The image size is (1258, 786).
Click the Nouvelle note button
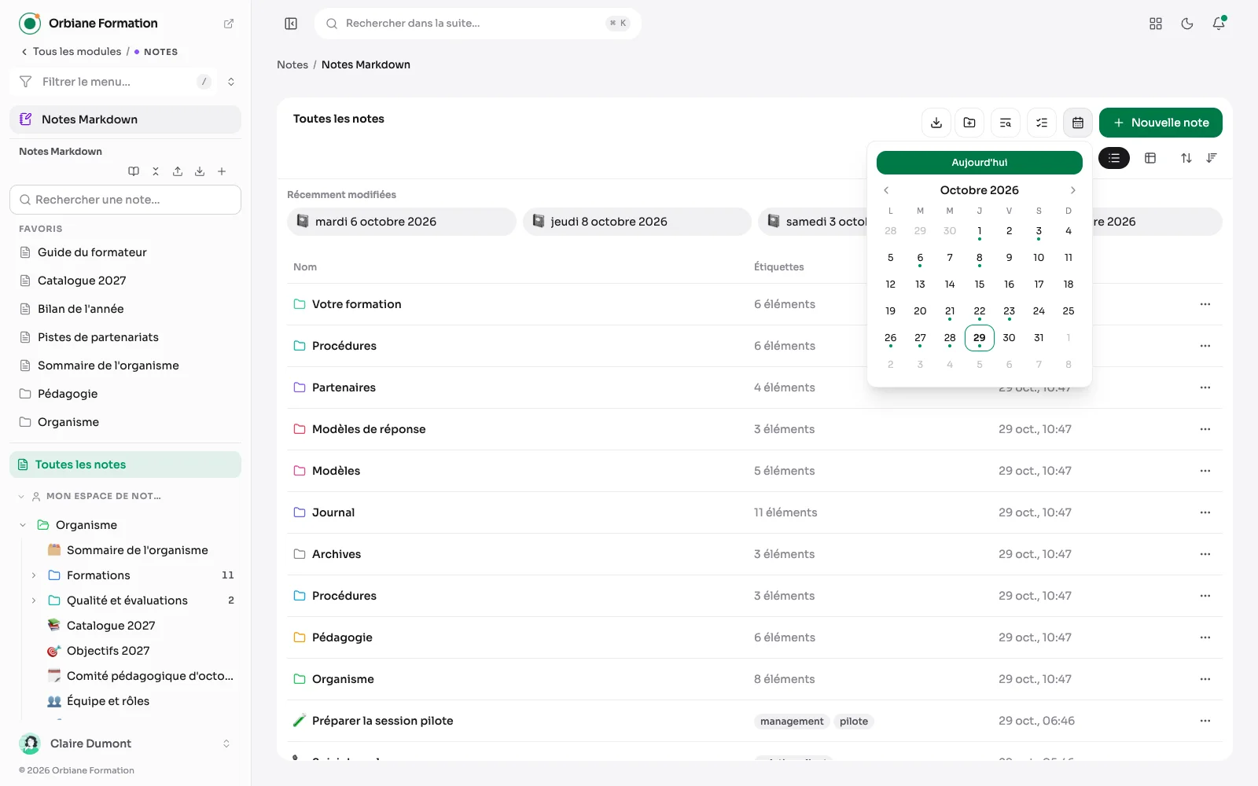coord(1161,123)
